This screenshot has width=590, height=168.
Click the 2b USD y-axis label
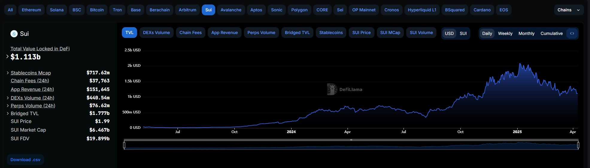134,65
